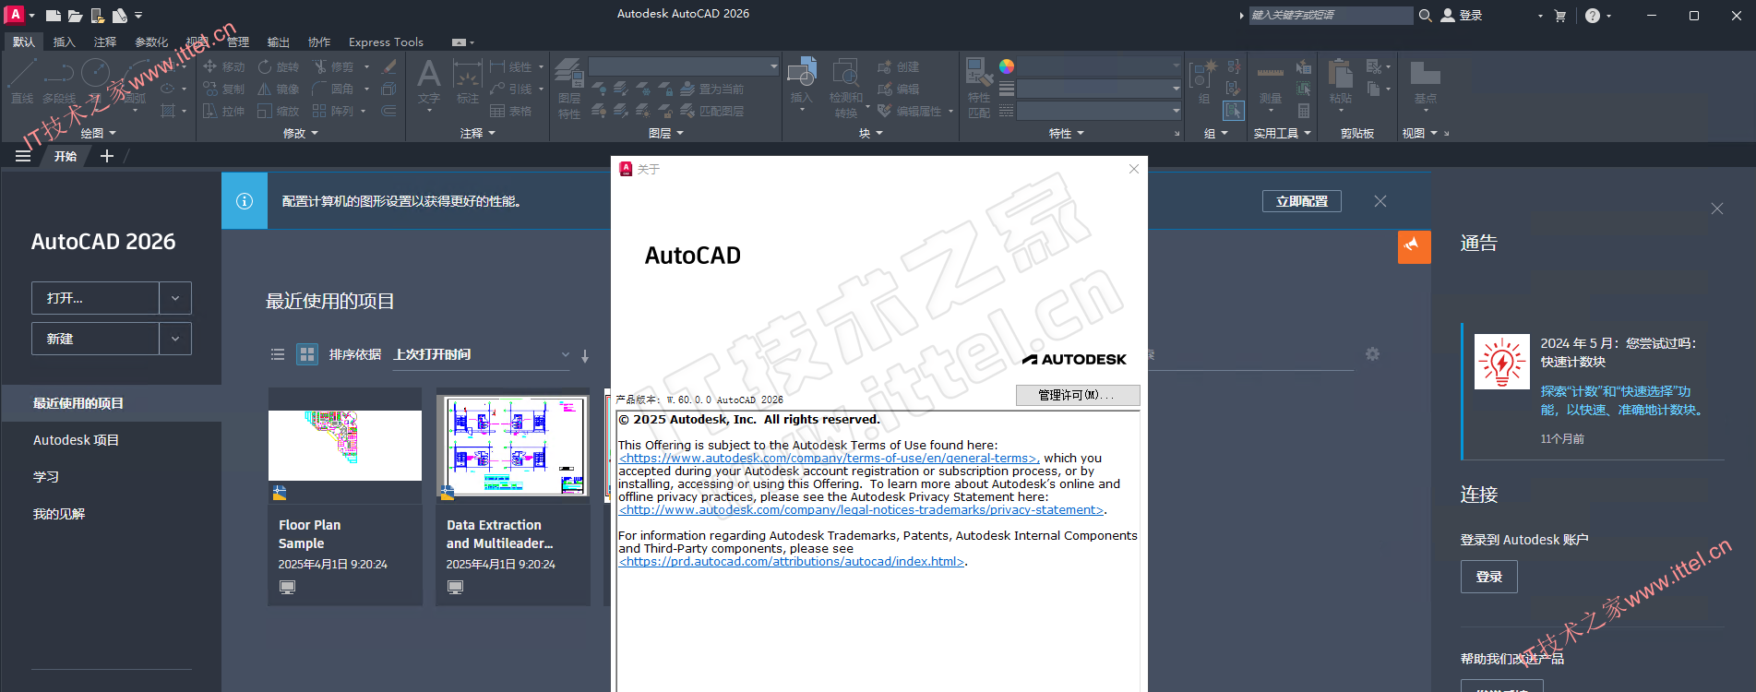Open the AutoCAD application menu (red A logo)
1756x692 pixels.
(15, 15)
